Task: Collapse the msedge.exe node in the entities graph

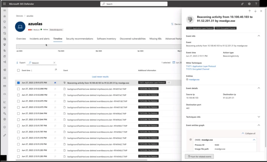Action: pyautogui.click(x=254, y=140)
